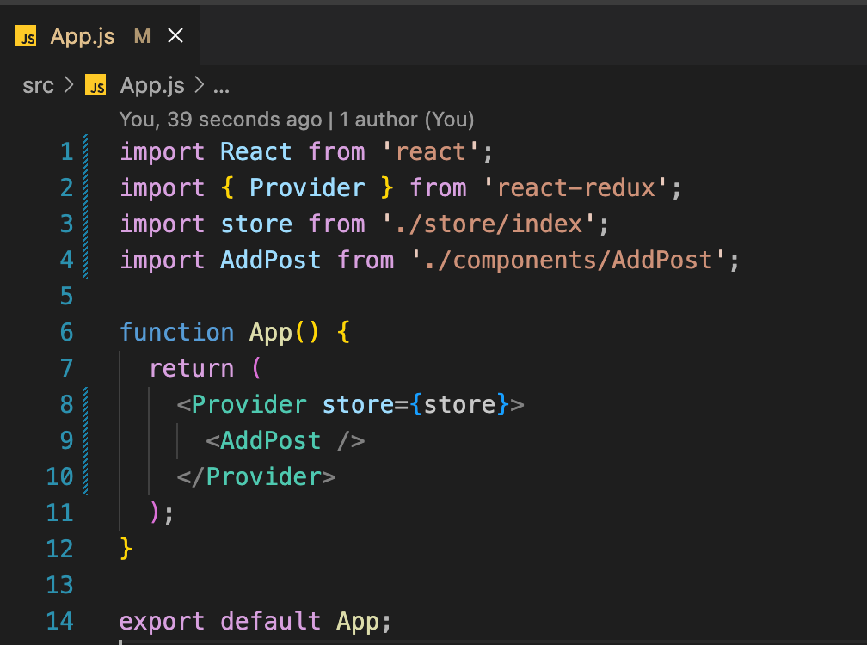
Task: Click the 'App' function name on line 6
Action: click(270, 333)
